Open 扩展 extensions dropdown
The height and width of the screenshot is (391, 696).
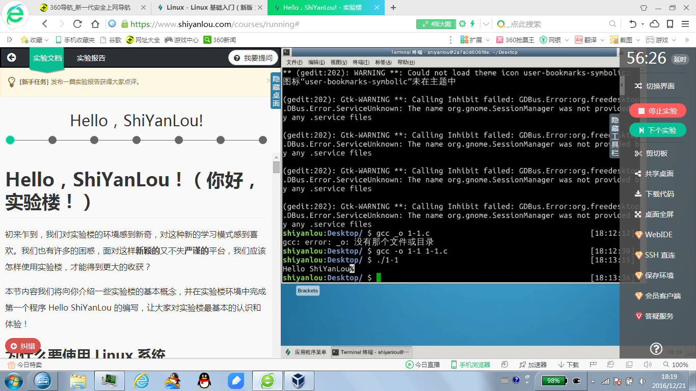[475, 40]
